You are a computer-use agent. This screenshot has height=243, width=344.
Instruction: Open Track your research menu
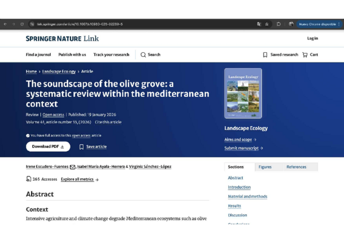(x=111, y=54)
